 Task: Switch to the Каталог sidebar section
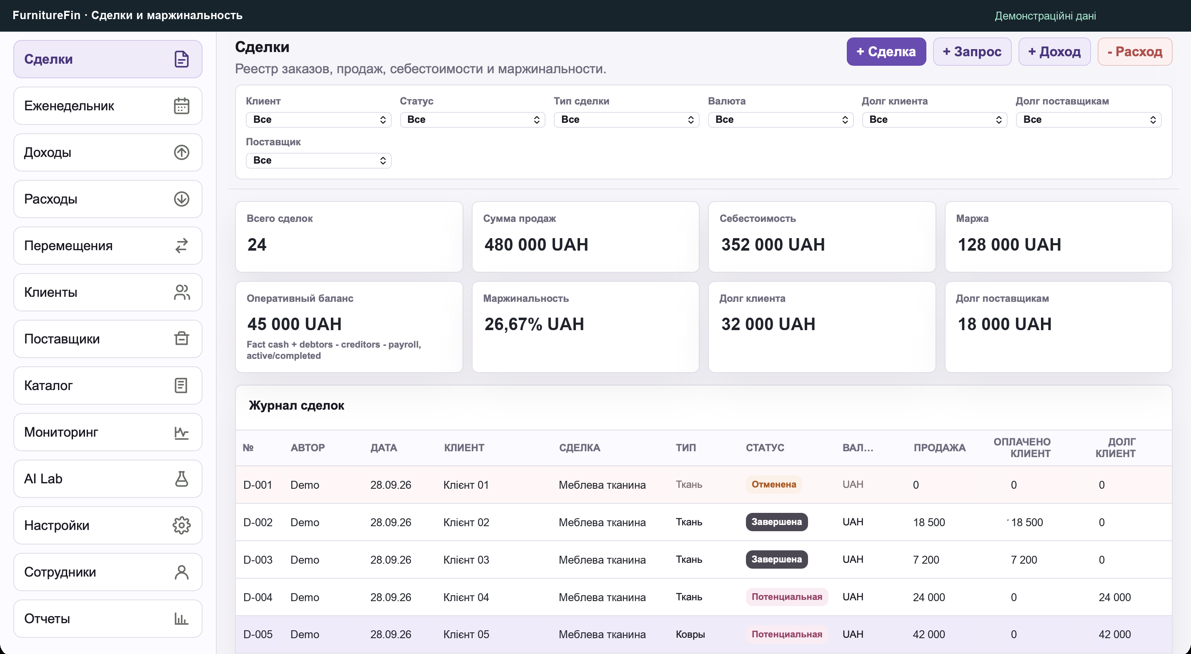tap(108, 385)
